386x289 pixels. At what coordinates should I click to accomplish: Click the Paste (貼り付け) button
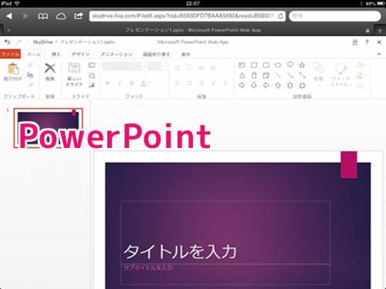point(13,72)
